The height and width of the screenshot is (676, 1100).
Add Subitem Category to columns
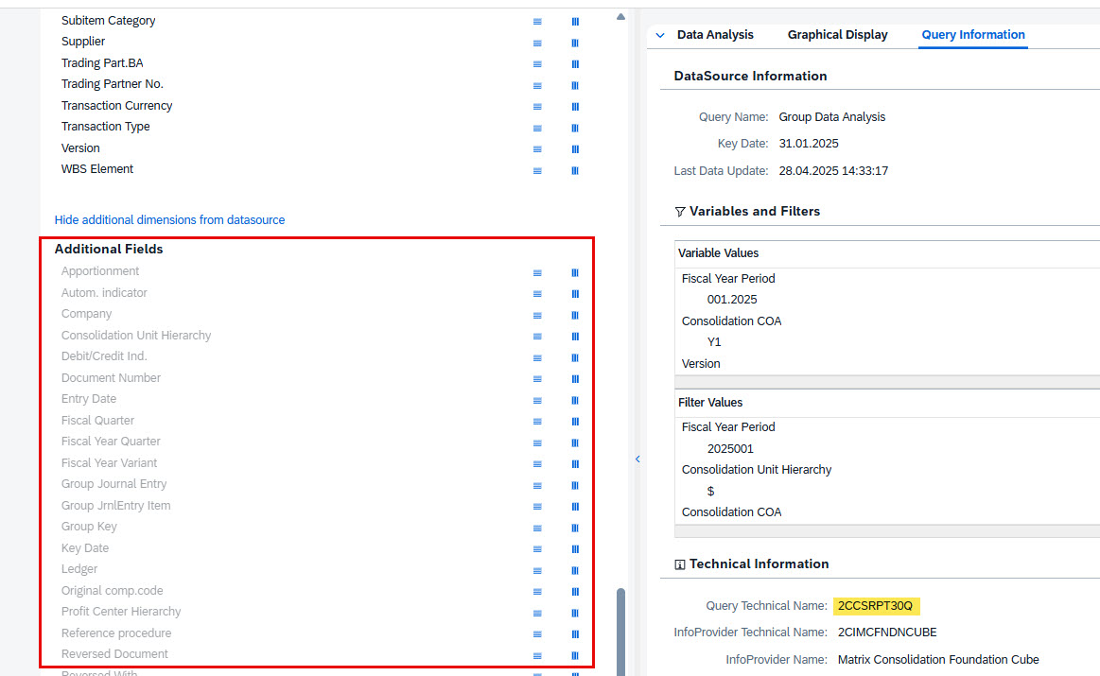click(x=575, y=22)
